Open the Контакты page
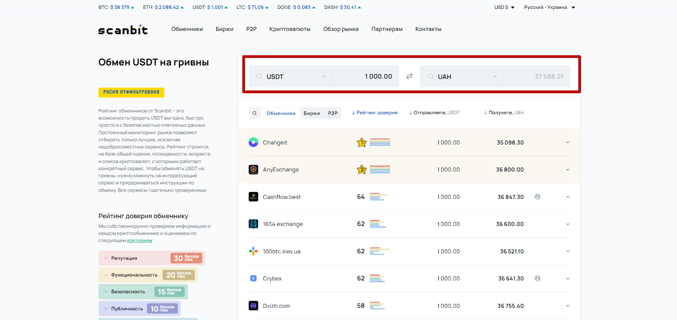Screen dimensions: 677x320 tap(428, 29)
